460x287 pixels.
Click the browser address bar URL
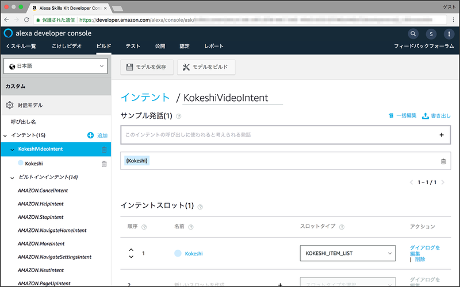[240, 20]
